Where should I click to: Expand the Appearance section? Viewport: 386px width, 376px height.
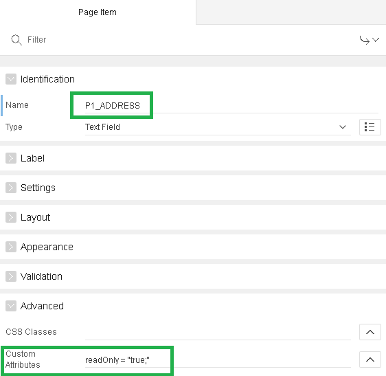(x=11, y=247)
